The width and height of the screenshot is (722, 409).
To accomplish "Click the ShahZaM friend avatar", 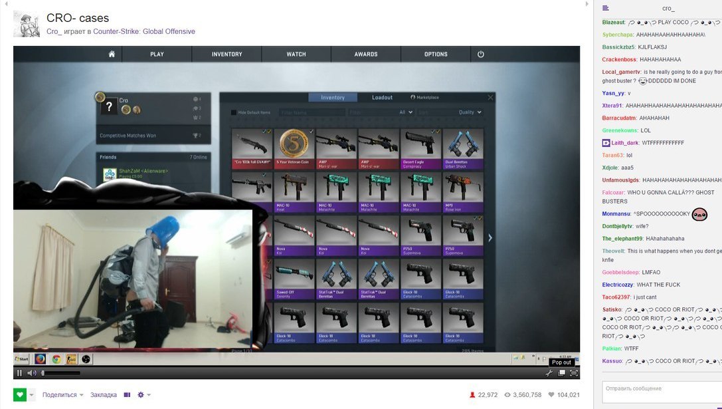I will pos(110,175).
